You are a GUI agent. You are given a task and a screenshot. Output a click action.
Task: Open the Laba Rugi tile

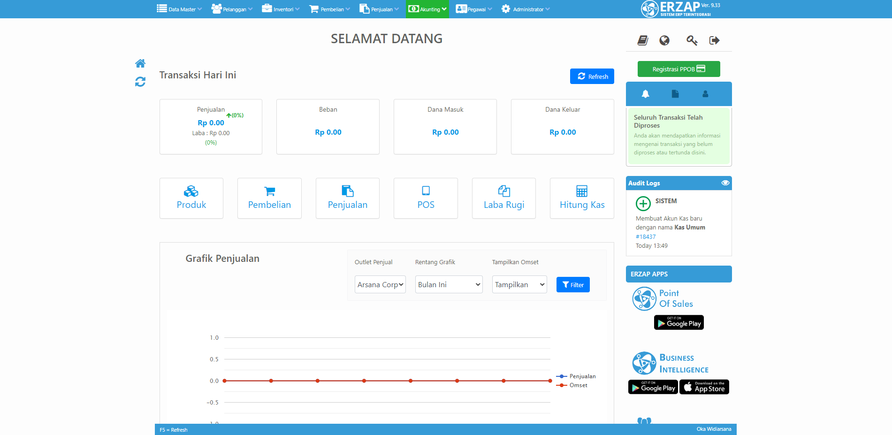click(504, 198)
